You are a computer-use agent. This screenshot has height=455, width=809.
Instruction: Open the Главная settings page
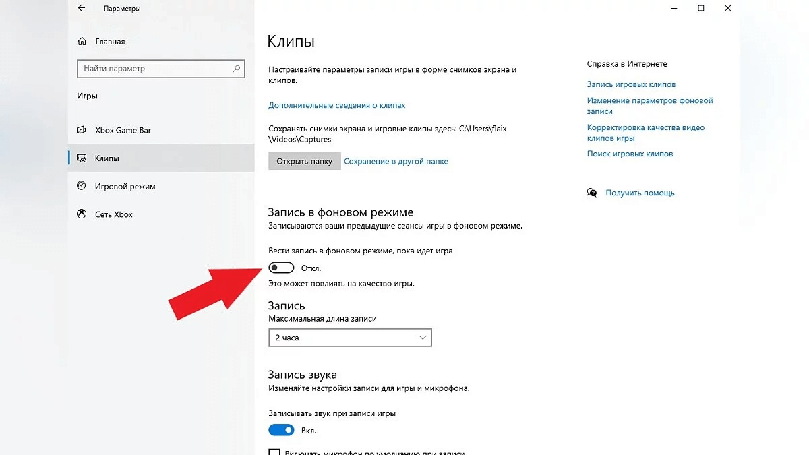110,41
